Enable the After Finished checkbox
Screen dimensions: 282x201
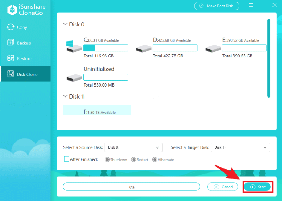(x=67, y=159)
